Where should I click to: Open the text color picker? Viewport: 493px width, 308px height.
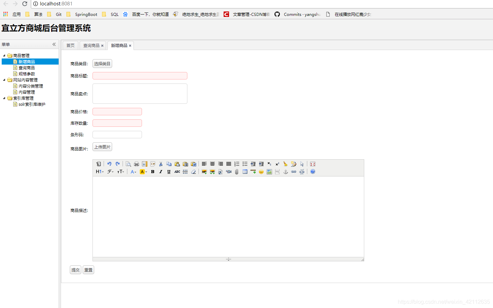(133, 172)
